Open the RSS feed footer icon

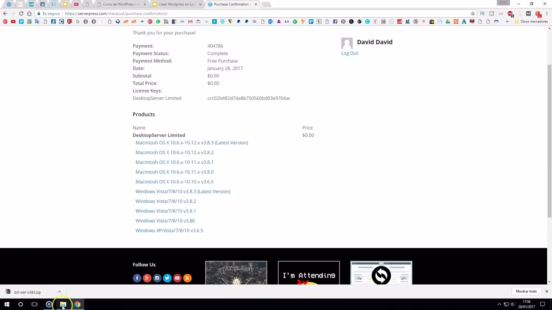pos(187,278)
